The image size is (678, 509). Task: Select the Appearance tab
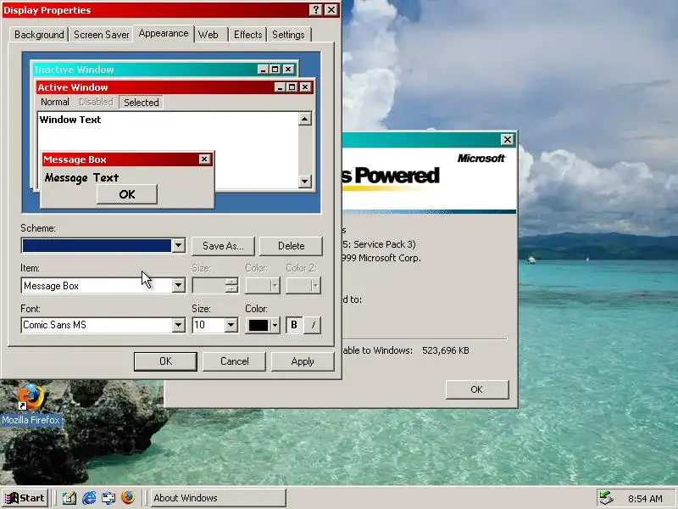(164, 33)
